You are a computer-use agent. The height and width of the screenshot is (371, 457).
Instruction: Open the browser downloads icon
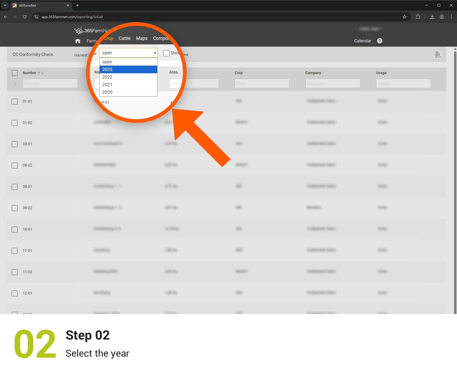(x=432, y=17)
